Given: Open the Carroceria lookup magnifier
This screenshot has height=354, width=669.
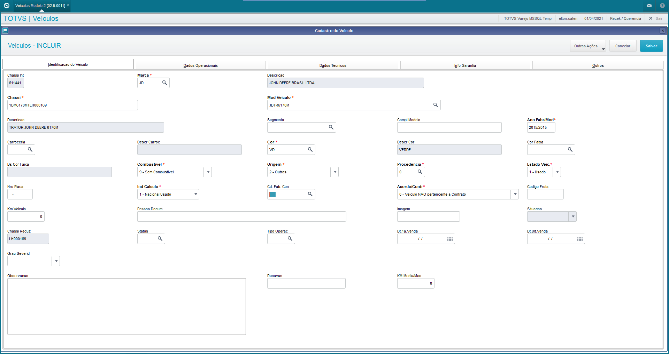Looking at the screenshot, I should click(30, 150).
